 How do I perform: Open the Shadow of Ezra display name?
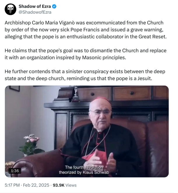34,6
